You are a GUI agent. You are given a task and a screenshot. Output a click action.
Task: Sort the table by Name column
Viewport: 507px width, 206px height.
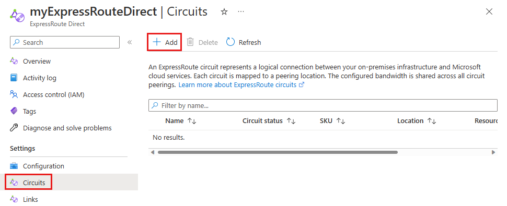pyautogui.click(x=192, y=121)
